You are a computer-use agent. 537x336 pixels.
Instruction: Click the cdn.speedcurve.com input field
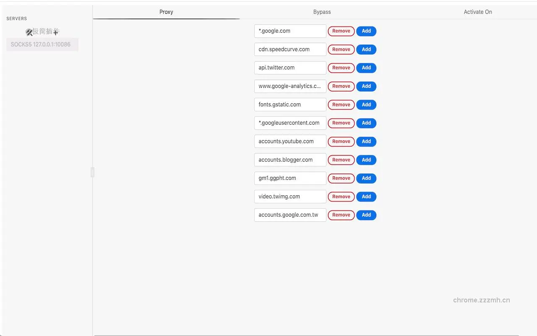(x=290, y=49)
